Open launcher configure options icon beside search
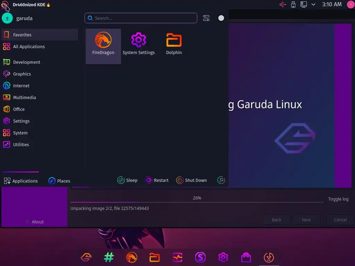355x266 pixels. click(206, 18)
